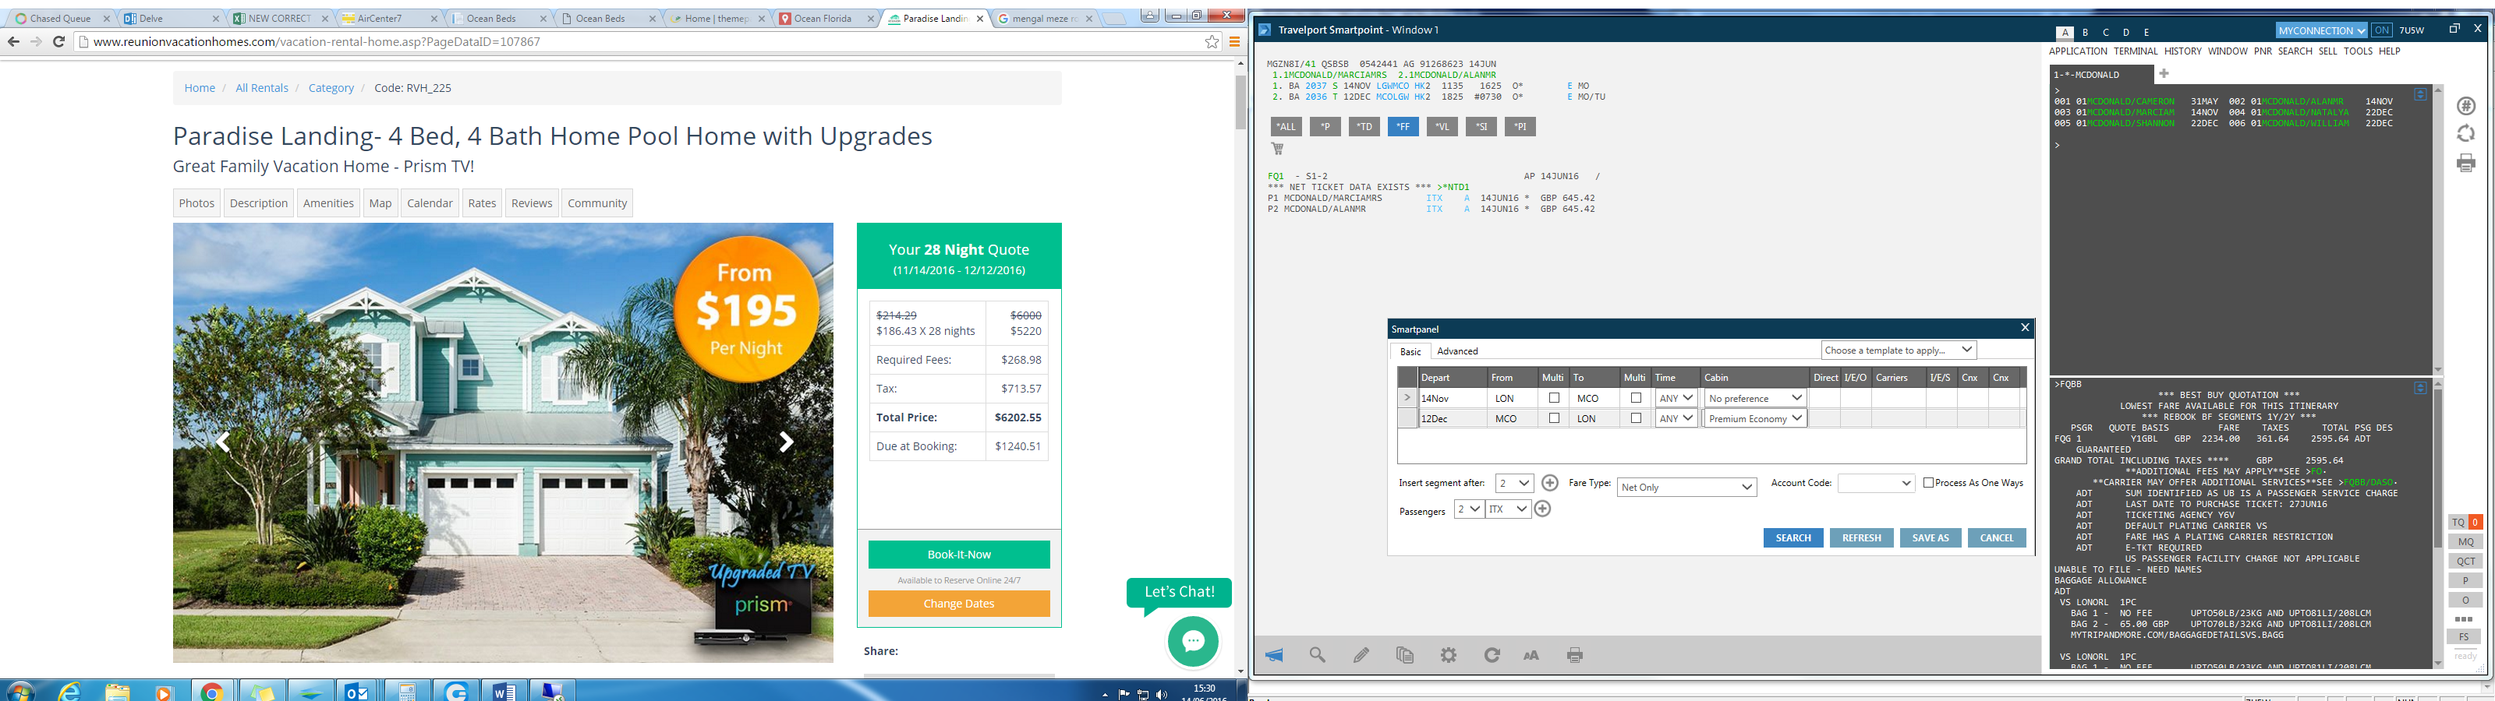Click the printer icon in the right sidebar
The width and height of the screenshot is (2495, 701).
coord(2466,163)
